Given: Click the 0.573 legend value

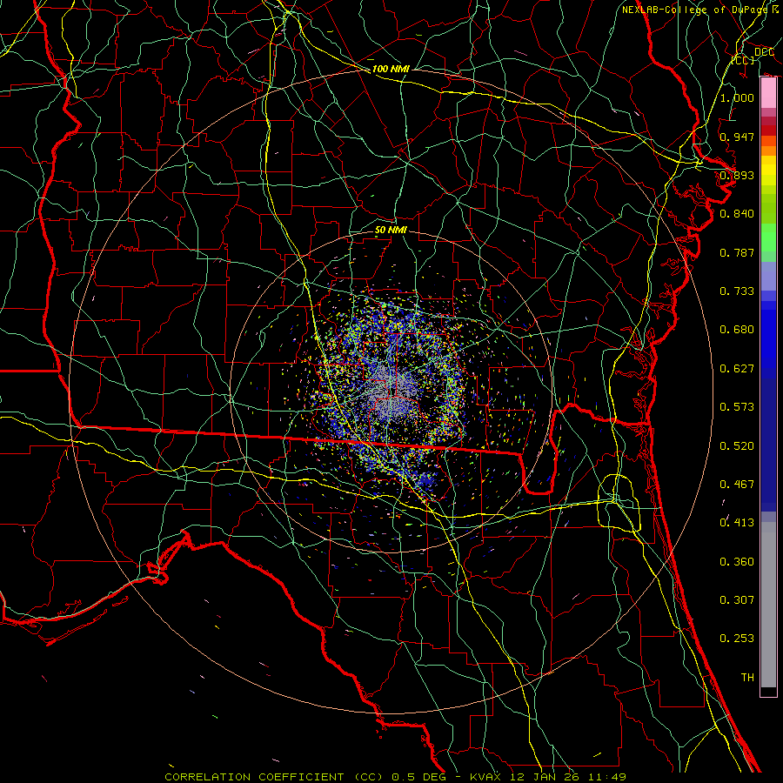Looking at the screenshot, I should click(x=737, y=407).
